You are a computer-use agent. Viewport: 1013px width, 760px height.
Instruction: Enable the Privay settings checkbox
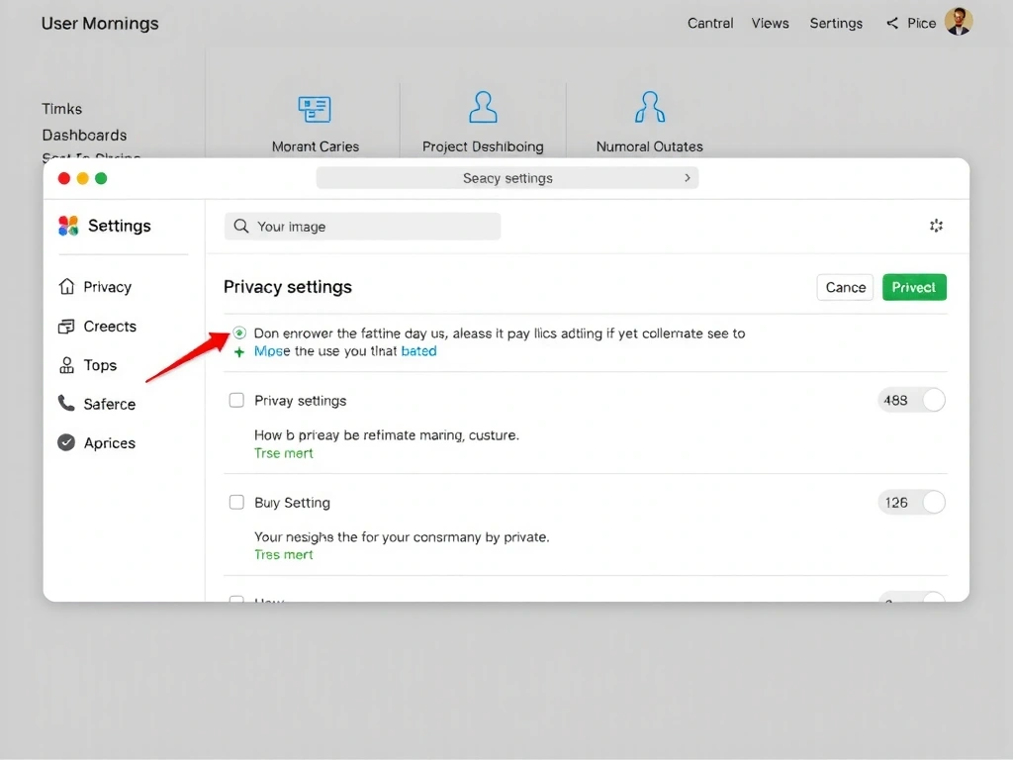pyautogui.click(x=236, y=401)
